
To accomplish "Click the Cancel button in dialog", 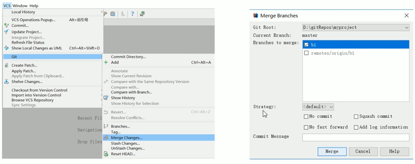I will pos(363,151).
